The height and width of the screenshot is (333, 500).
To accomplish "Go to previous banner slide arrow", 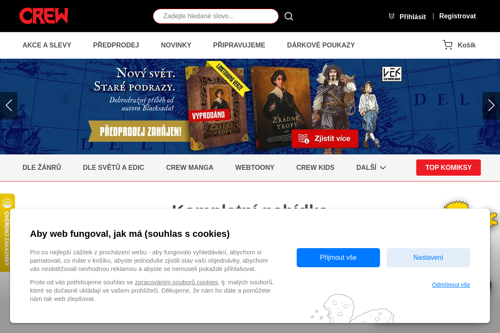I will (x=9, y=106).
